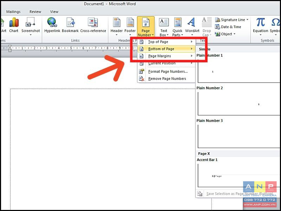Viewport: 281px width, 211px height.
Task: Click the Bottom of Page icon
Action: (142, 49)
